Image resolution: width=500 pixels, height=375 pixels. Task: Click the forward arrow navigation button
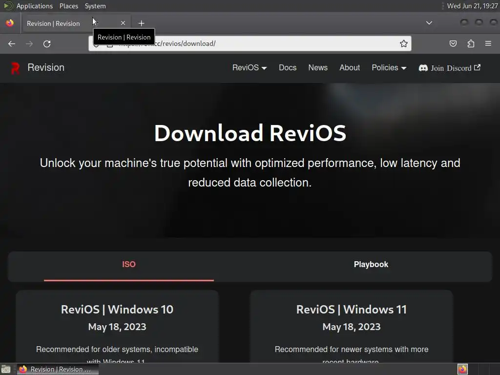29,43
